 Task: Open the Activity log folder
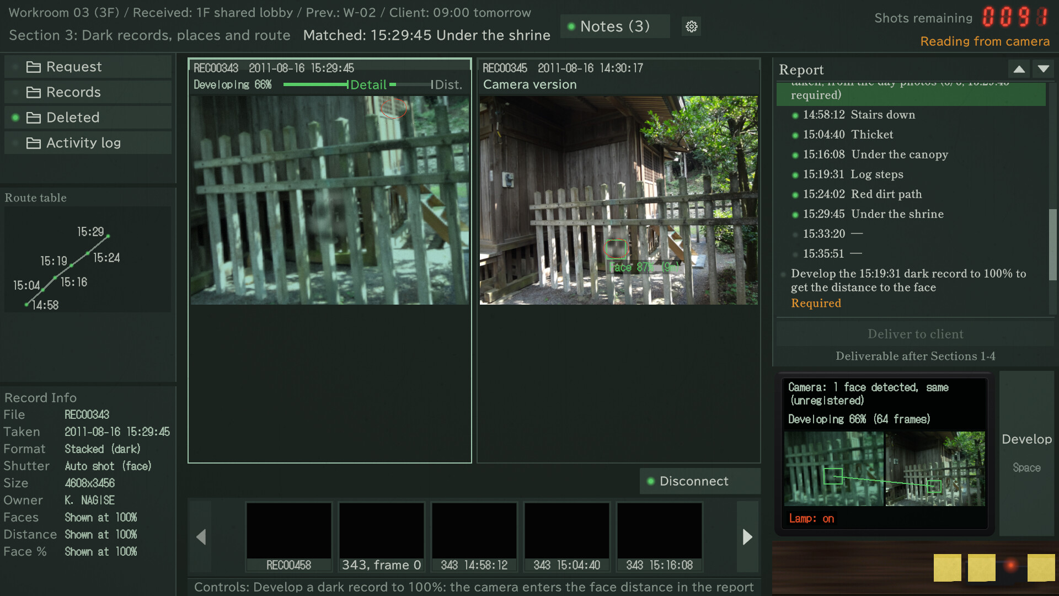click(x=88, y=143)
